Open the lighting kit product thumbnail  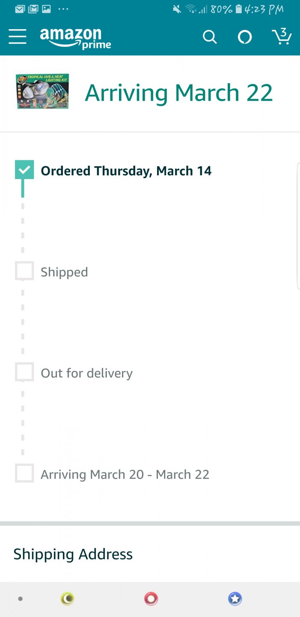point(42,91)
